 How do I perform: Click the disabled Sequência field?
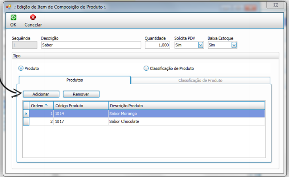click(24, 45)
